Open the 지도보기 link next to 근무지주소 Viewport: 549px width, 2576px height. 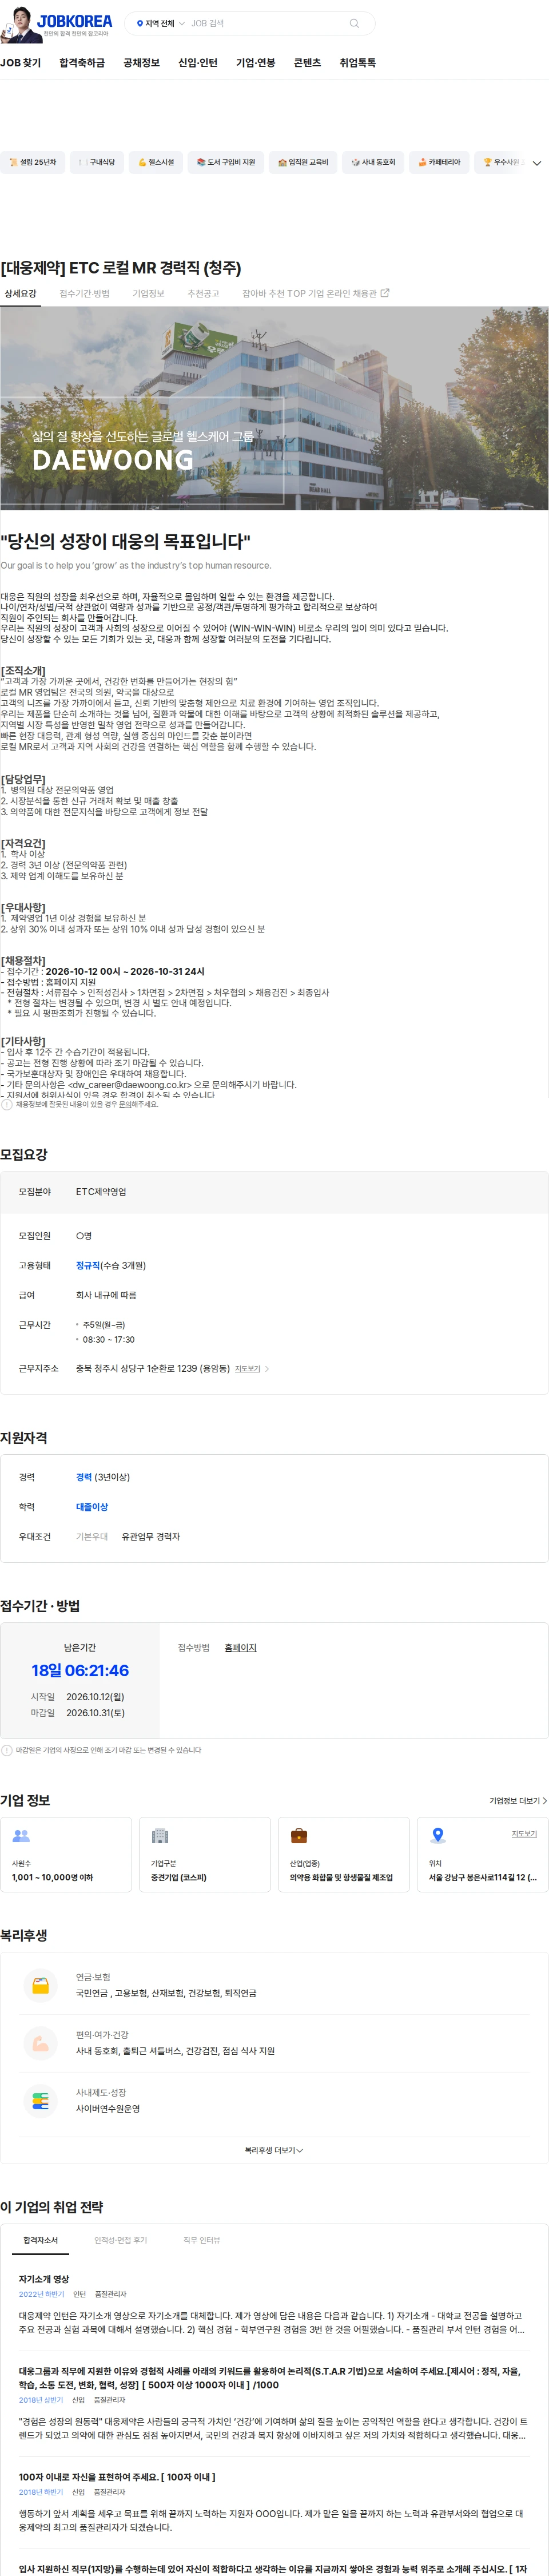coord(247,1369)
